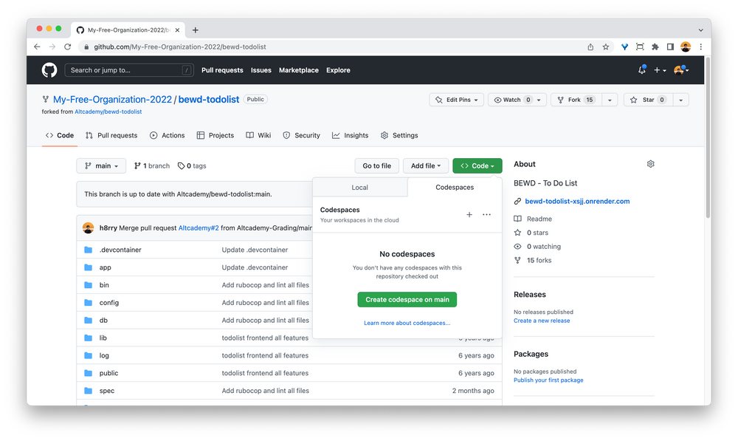The image size is (738, 441).
Task: Open About settings via the gear icon
Action: point(650,164)
